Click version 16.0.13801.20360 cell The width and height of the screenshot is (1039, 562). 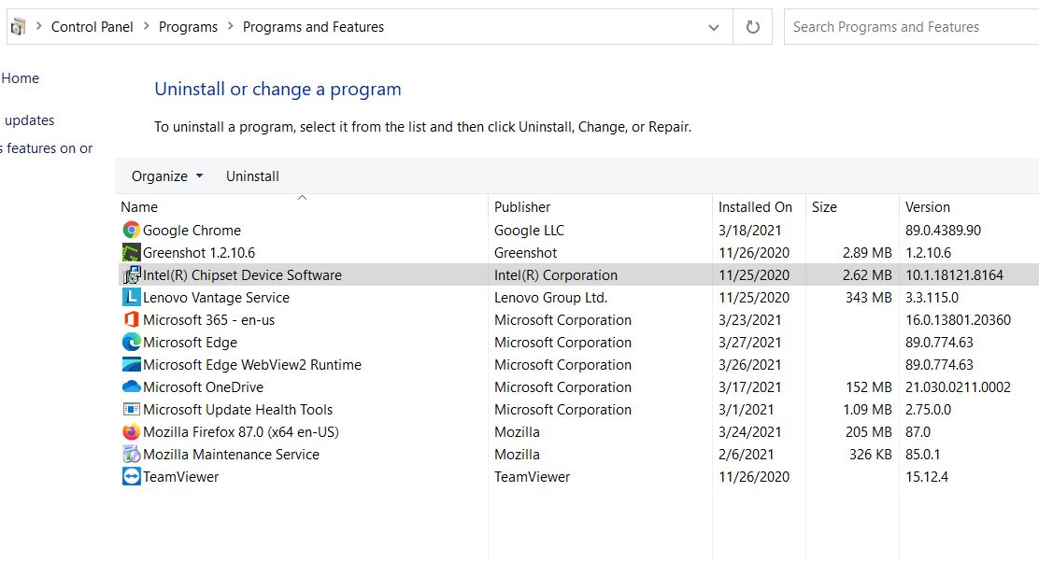(x=958, y=320)
